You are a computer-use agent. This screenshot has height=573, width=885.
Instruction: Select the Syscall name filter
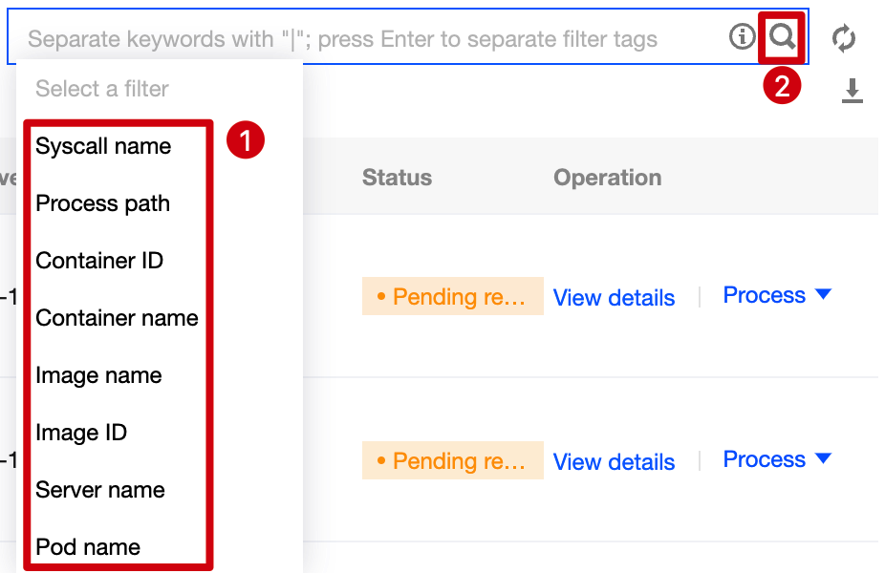coord(103,146)
